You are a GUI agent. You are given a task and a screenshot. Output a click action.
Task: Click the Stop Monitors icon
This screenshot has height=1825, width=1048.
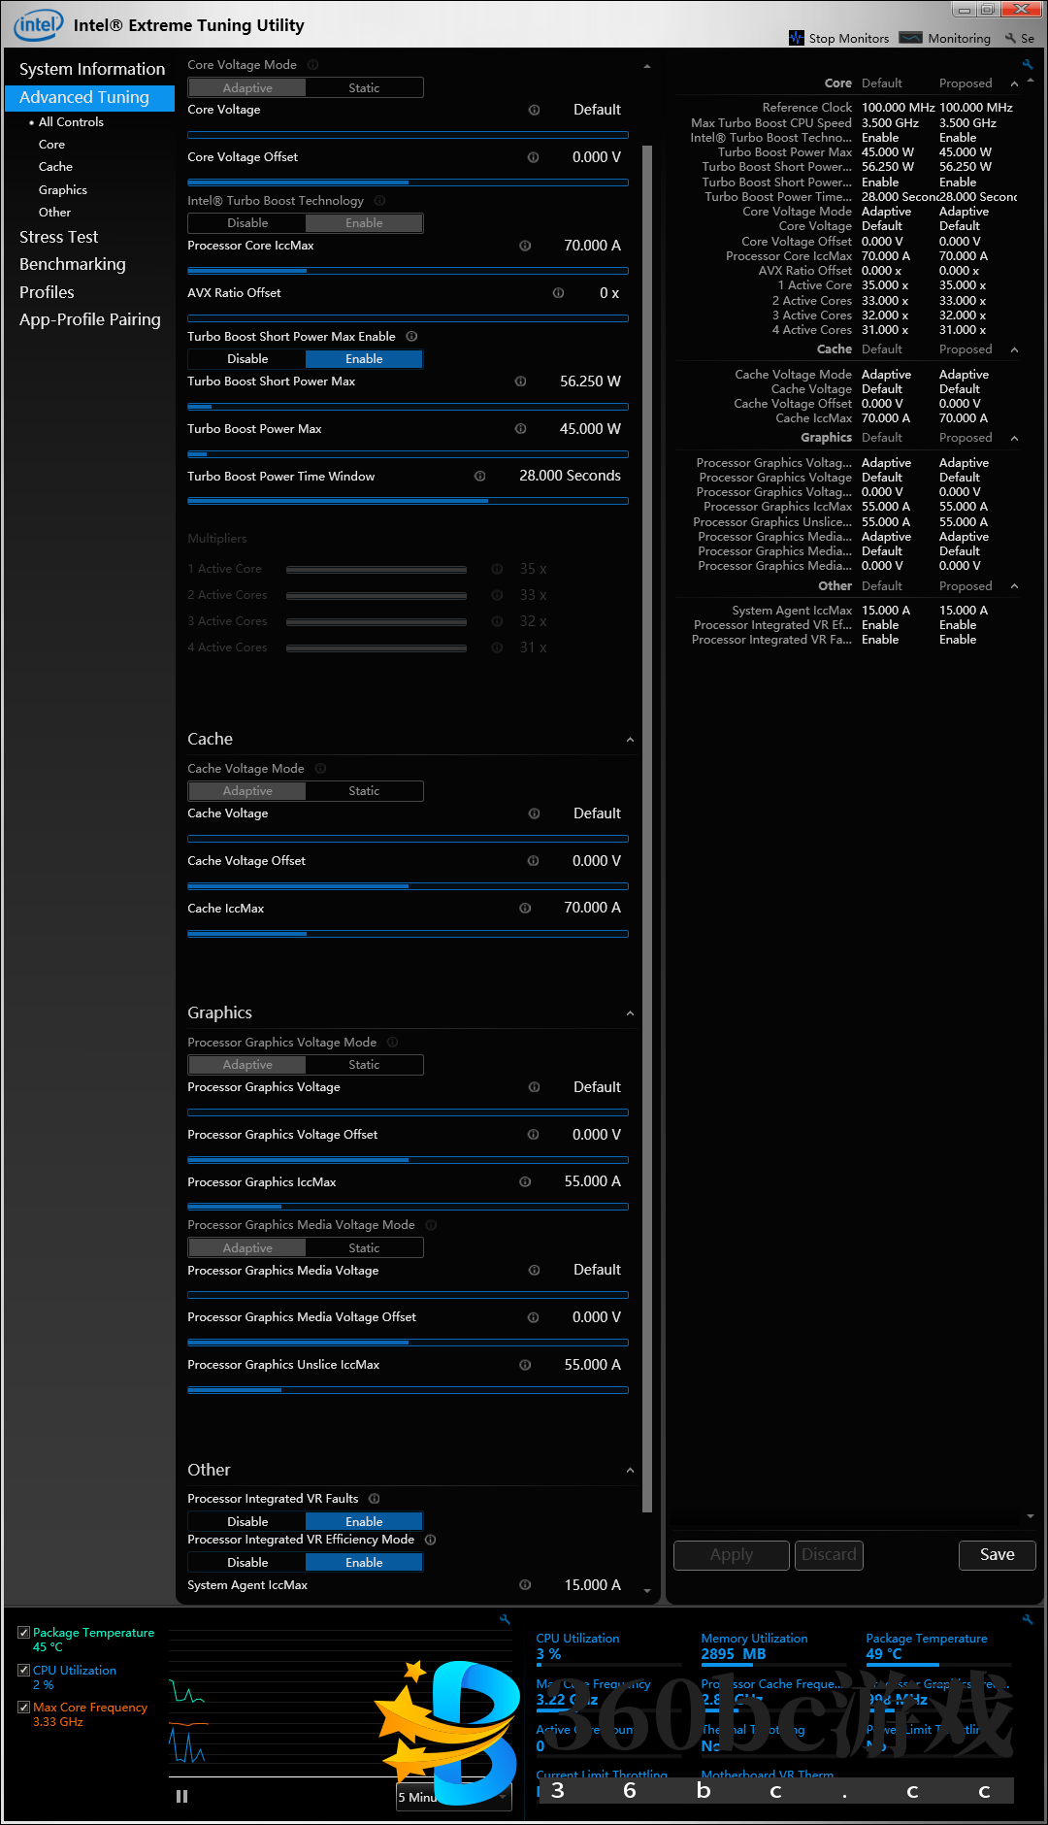click(797, 38)
